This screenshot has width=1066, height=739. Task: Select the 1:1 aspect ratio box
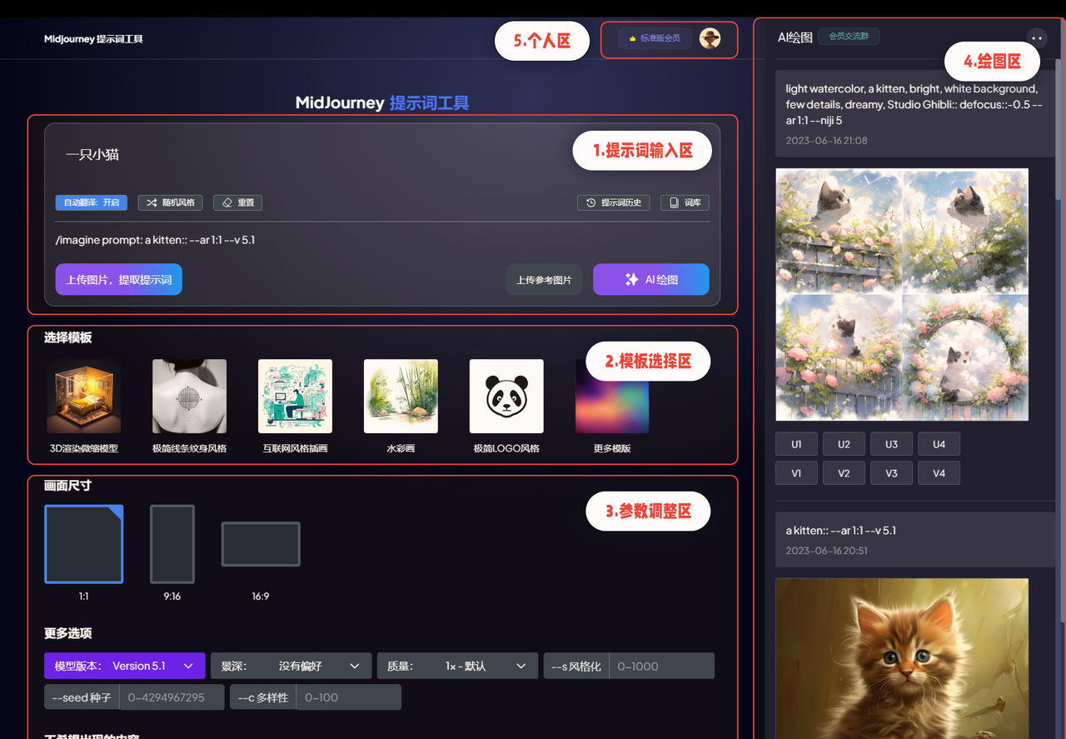pyautogui.click(x=84, y=544)
